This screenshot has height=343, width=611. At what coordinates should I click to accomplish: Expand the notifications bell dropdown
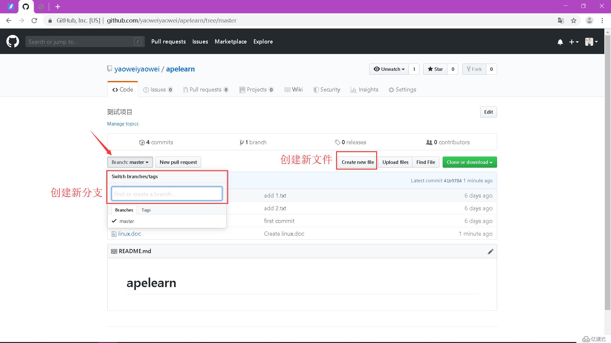(560, 42)
